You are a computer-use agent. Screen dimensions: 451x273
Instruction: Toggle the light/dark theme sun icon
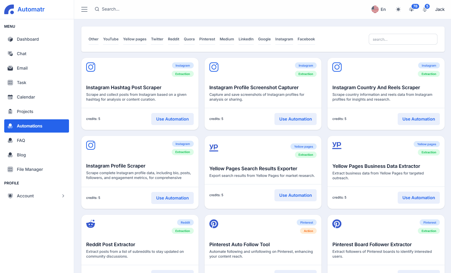(x=398, y=9)
